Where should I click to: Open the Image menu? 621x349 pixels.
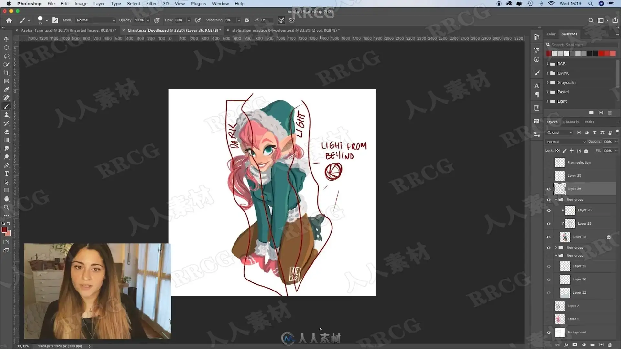81,4
